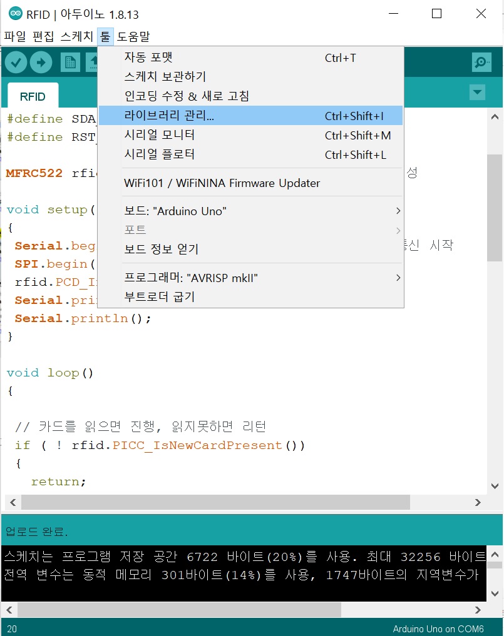Viewport: 504px width, 636px height.
Task: Click the New sketch toolbar icon
Action: [70, 63]
